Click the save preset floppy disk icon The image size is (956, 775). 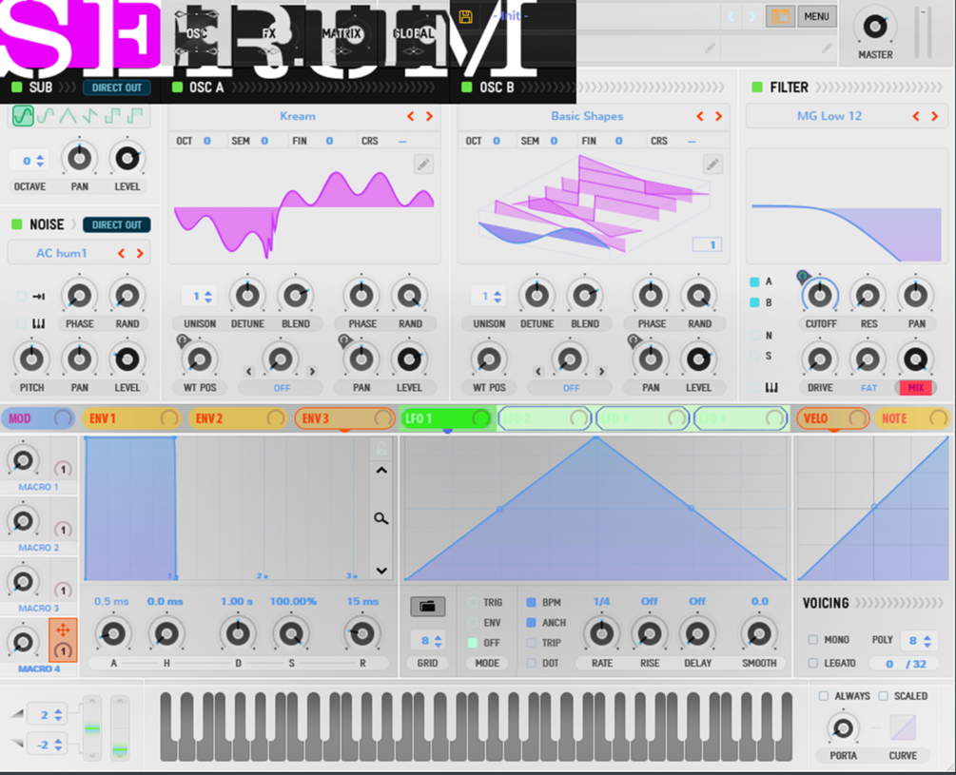(x=466, y=16)
